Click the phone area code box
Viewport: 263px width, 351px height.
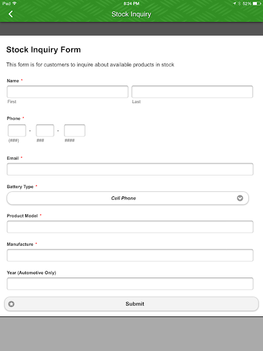[17, 131]
